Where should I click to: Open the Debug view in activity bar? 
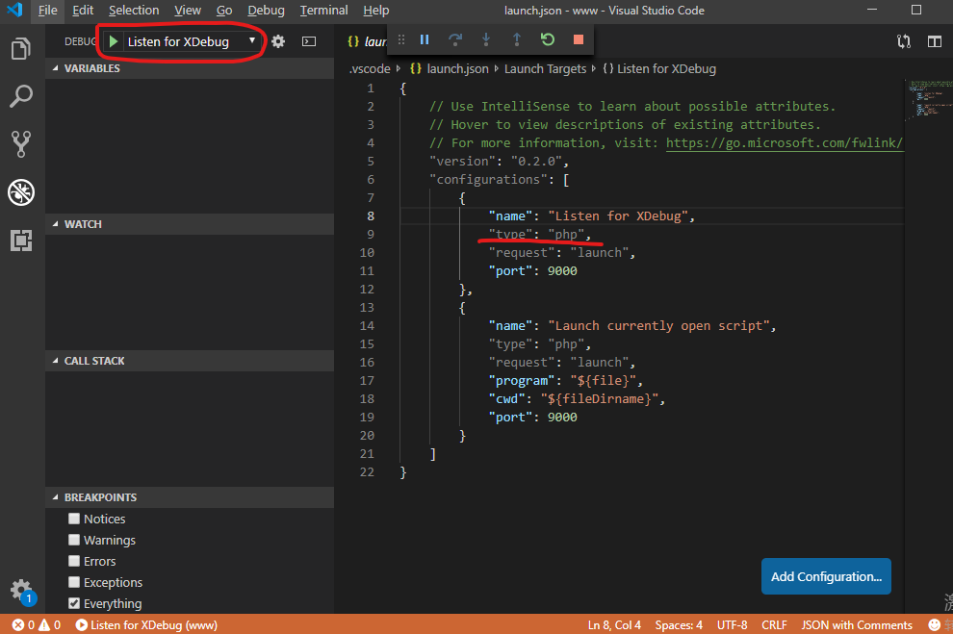[x=20, y=192]
